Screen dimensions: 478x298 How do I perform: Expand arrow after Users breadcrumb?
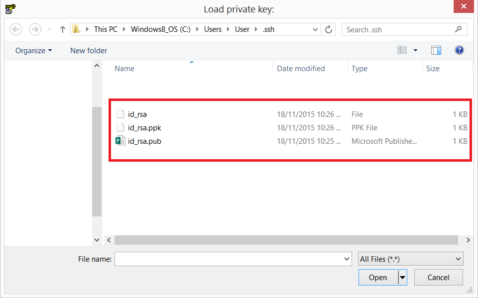click(228, 29)
